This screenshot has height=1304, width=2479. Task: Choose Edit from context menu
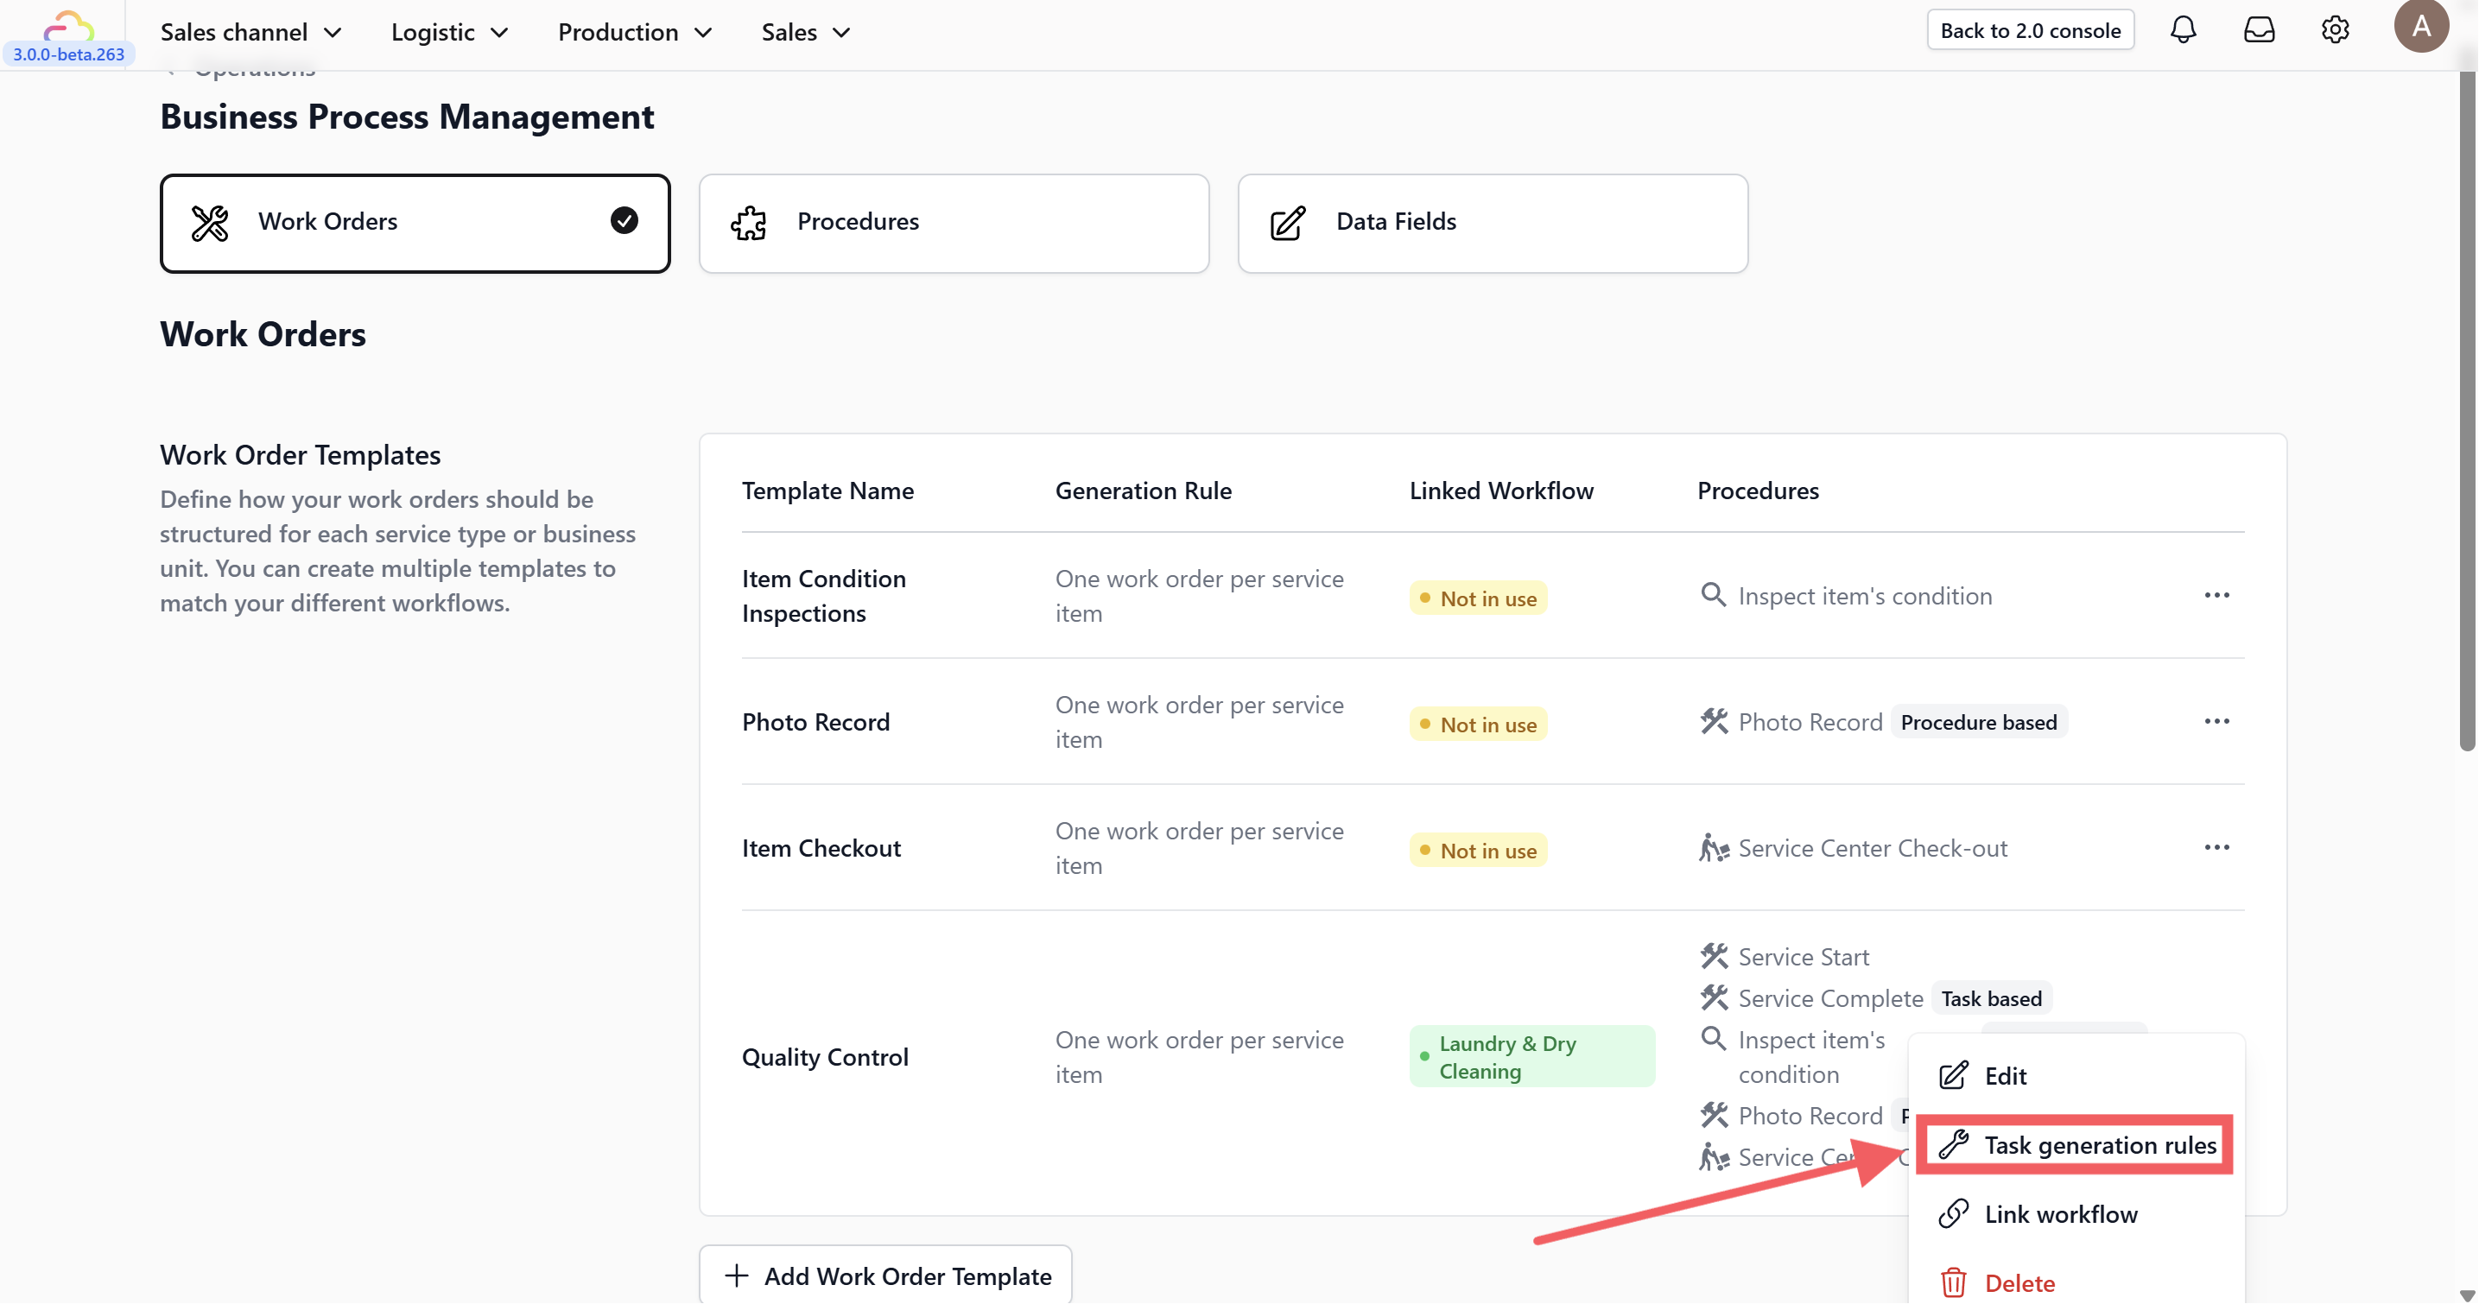tap(2005, 1075)
